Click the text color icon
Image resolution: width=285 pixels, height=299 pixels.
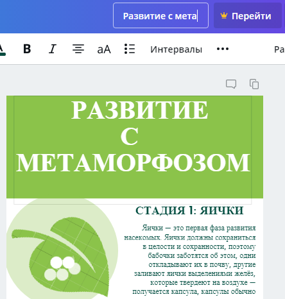[x=2, y=49]
